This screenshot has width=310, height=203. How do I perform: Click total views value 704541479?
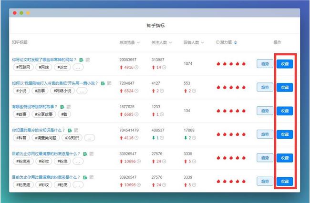pyautogui.click(x=129, y=131)
